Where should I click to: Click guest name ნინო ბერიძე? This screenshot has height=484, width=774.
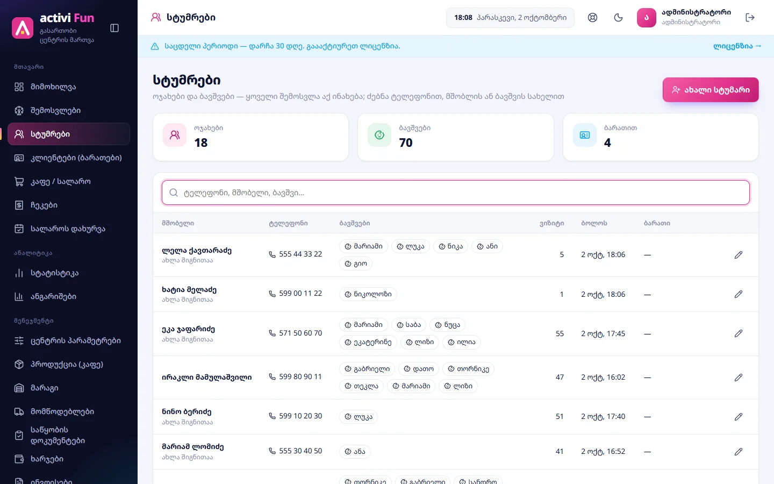point(187,412)
